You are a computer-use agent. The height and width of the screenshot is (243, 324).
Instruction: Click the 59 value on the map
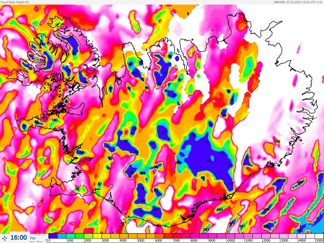[x=141, y=62]
